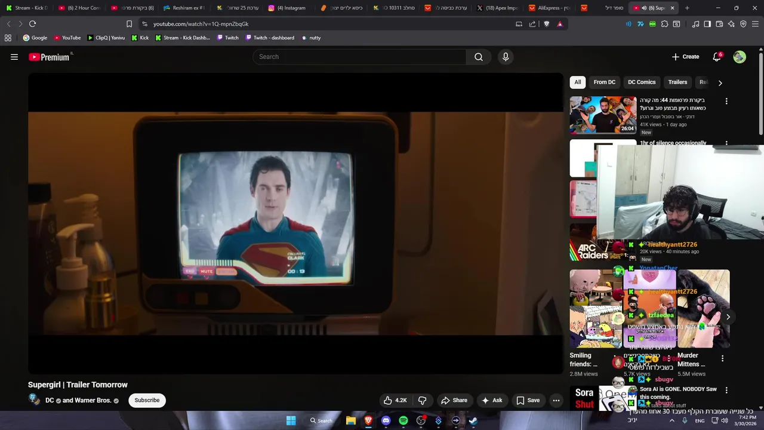The image size is (764, 430).
Task: Open Spotify from the taskbar
Action: (x=403, y=420)
